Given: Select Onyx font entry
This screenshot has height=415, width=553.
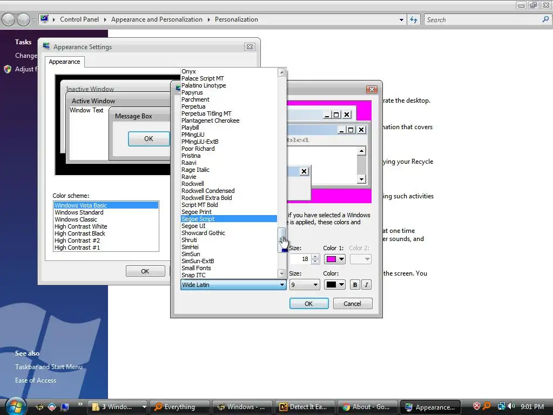Looking at the screenshot, I should point(228,71).
